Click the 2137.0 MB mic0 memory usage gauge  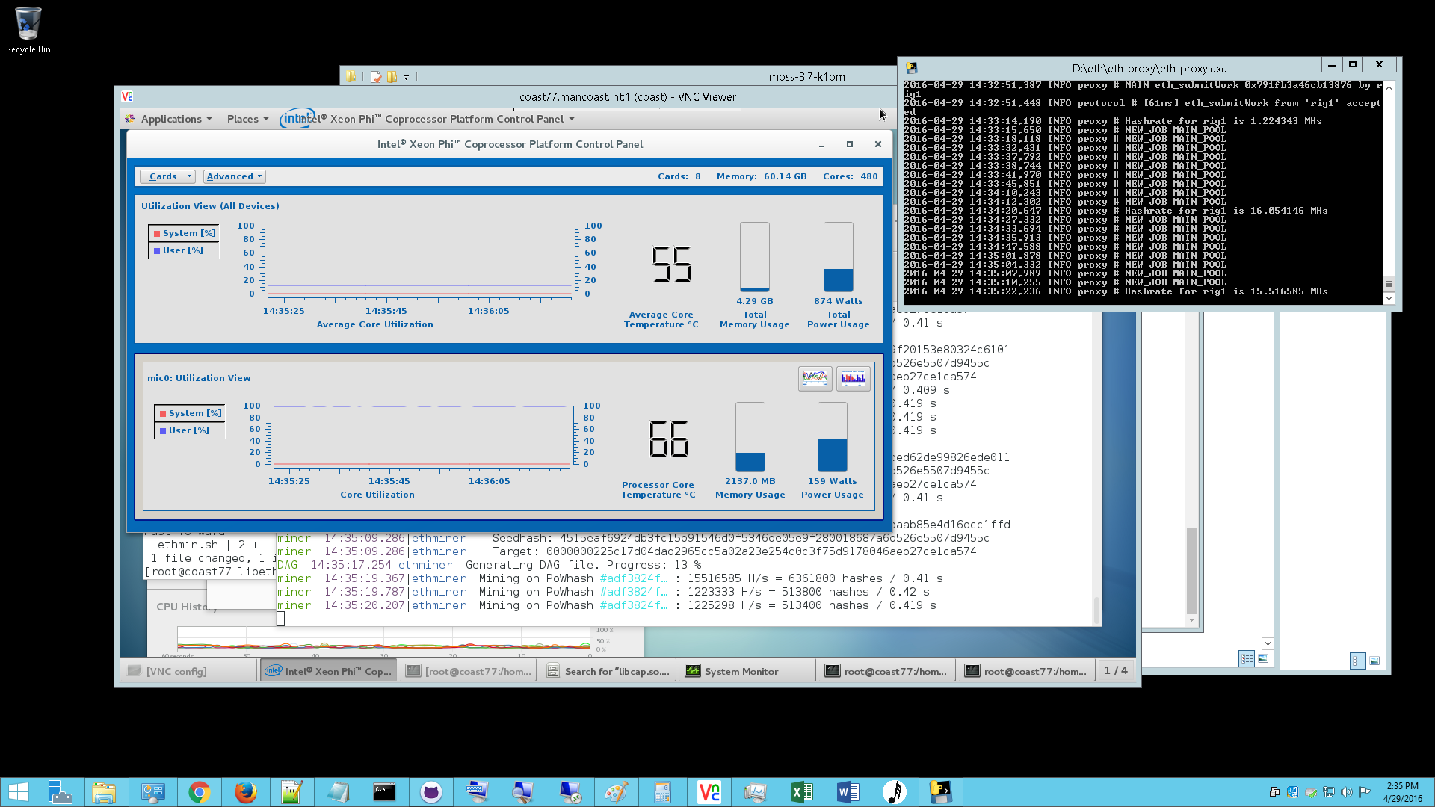point(750,437)
